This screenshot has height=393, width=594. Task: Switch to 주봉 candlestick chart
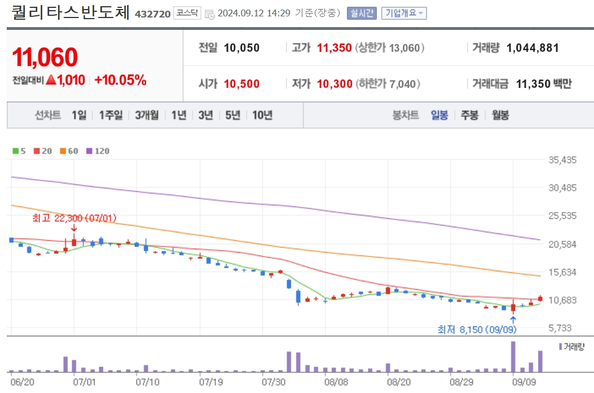[x=470, y=114]
